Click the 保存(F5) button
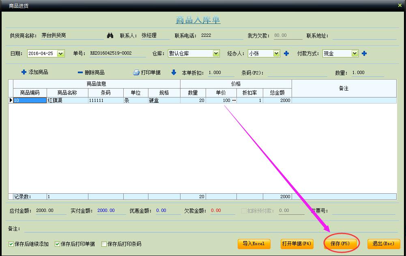Screen dimensions: 406x256 pos(340,243)
